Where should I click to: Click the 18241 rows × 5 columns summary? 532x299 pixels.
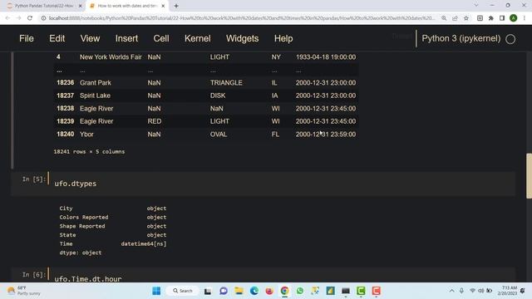tap(89, 151)
